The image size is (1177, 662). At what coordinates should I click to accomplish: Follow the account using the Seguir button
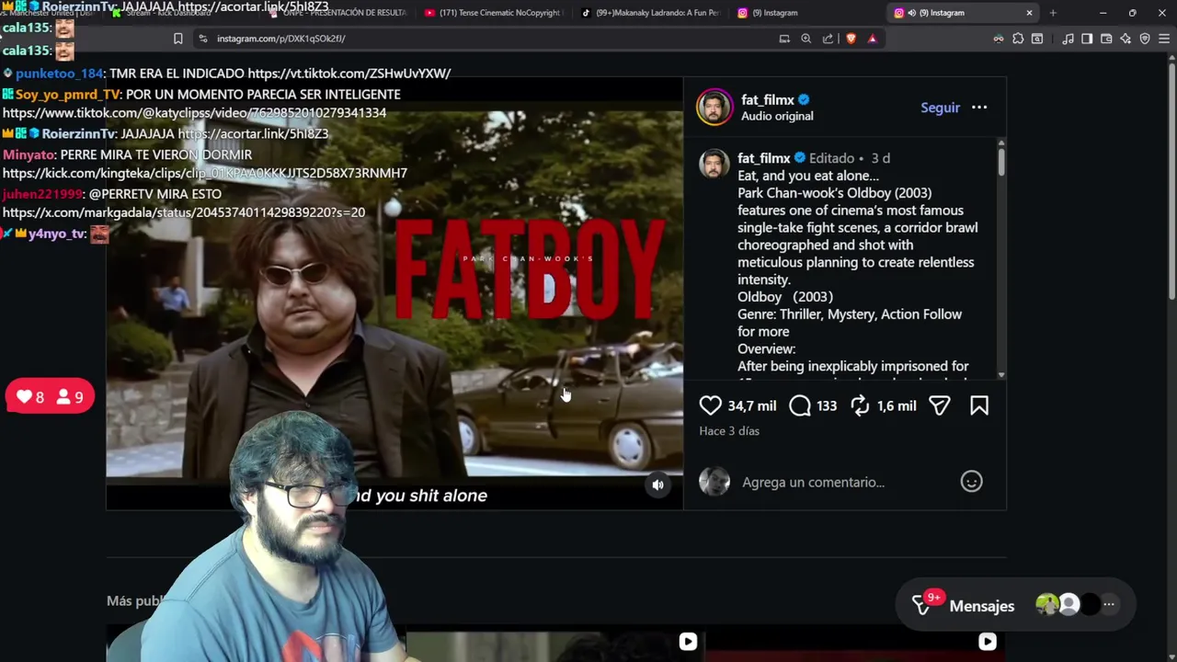click(x=940, y=108)
